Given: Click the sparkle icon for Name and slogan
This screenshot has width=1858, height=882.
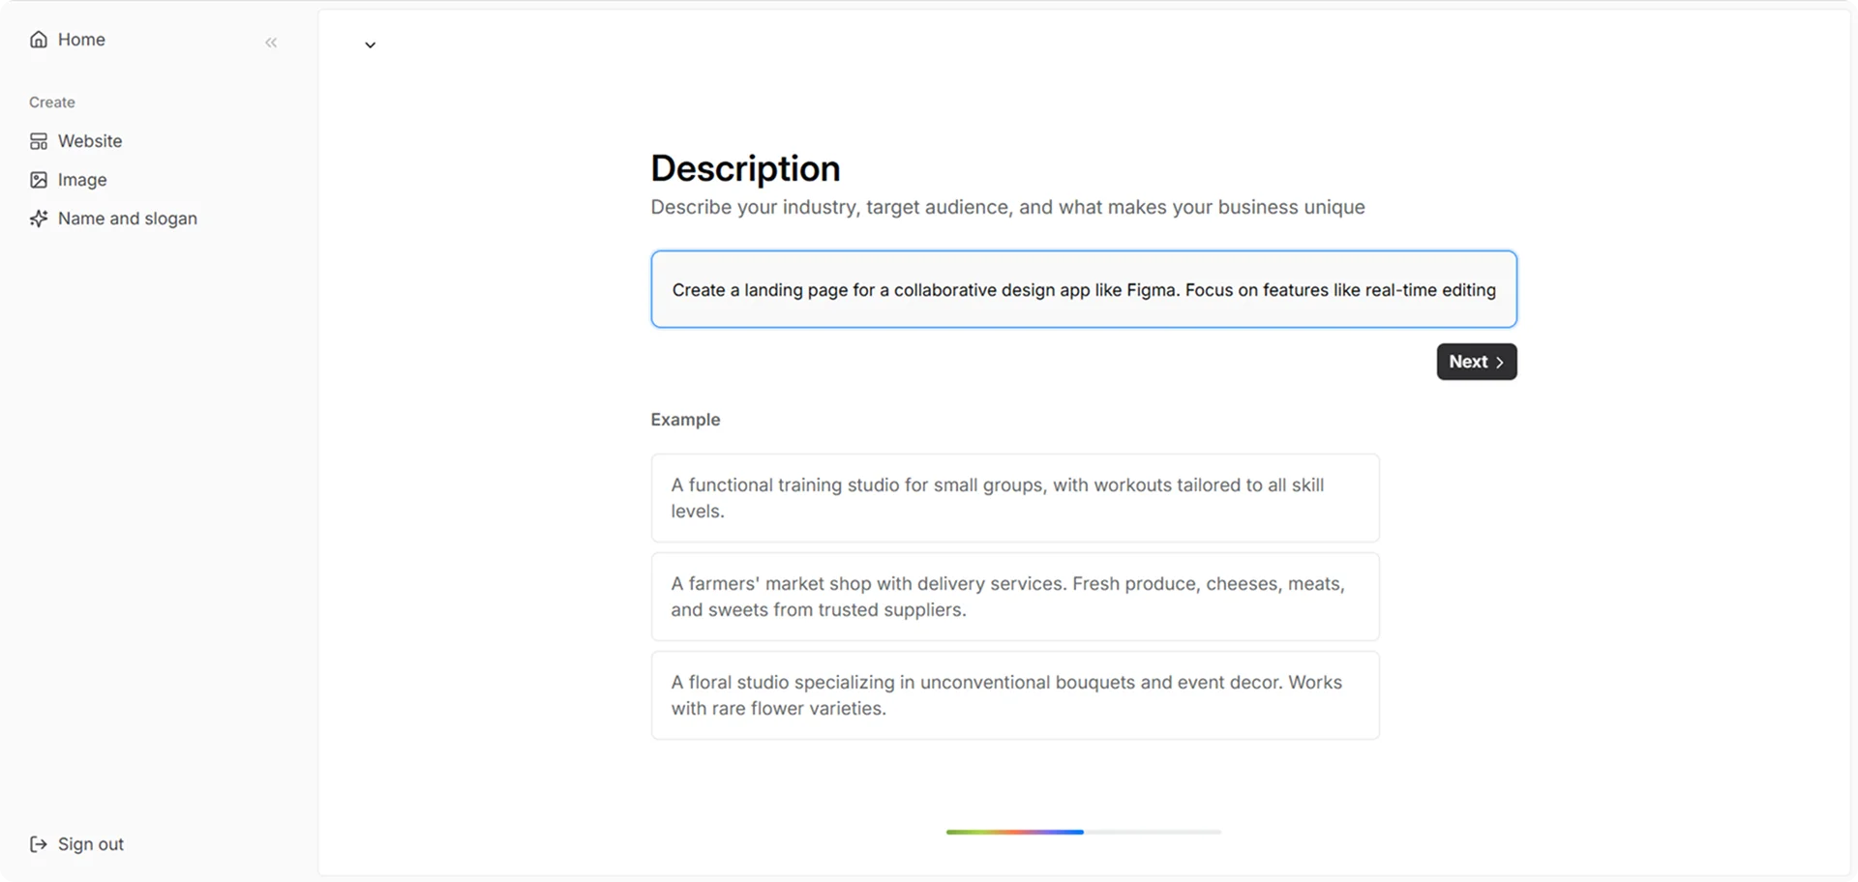Looking at the screenshot, I should click(39, 219).
